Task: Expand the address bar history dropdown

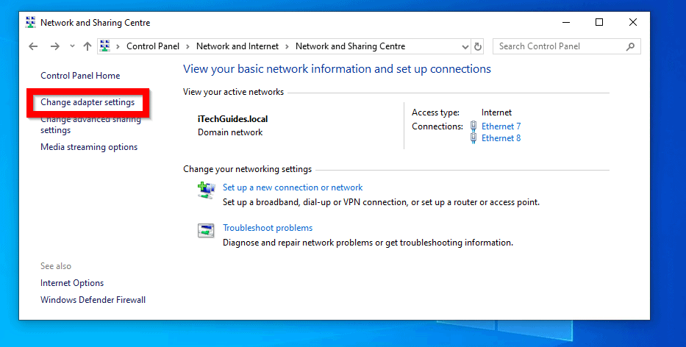Action: tap(465, 46)
